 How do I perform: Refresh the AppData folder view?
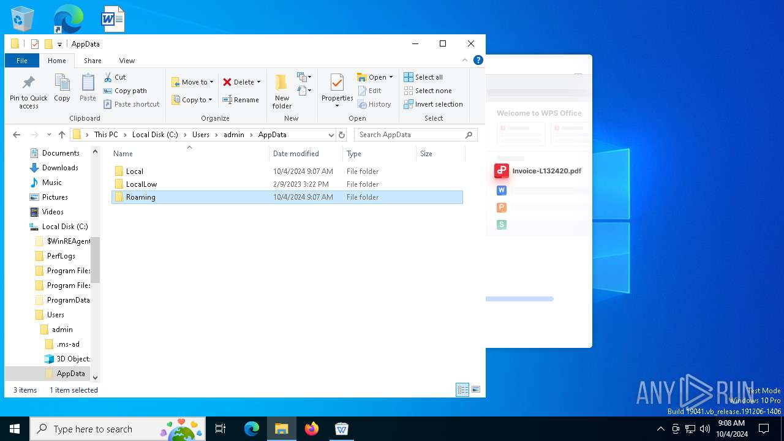pyautogui.click(x=342, y=135)
